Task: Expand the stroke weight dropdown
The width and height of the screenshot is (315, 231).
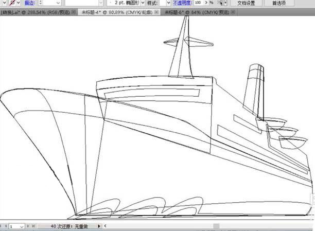Action: (x=58, y=3)
